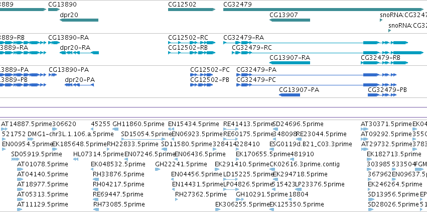Select the CG12502 gene bar
This screenshot has width=427, height=212.
(x=192, y=10)
